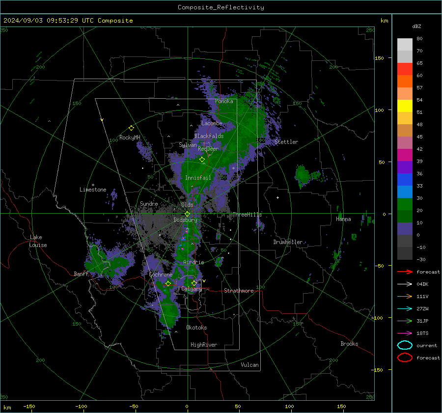Select the light blue 30-33 dBZ swatch
This screenshot has width=442, height=413.
405,192
